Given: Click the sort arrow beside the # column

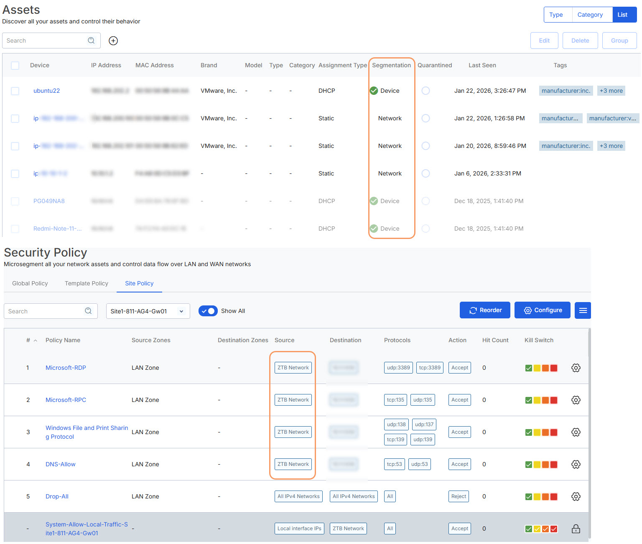Looking at the screenshot, I should coord(36,341).
